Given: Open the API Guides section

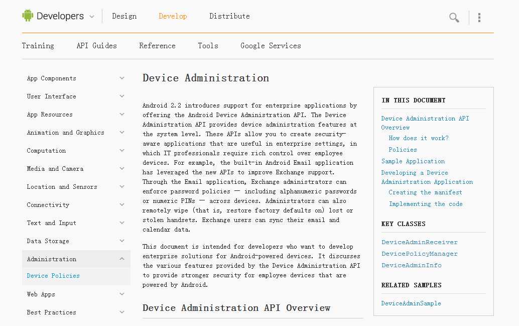Looking at the screenshot, I should point(96,46).
